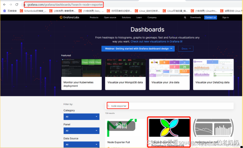
Task: Open the Visualize your Jira data card
Action: [x=169, y=74]
